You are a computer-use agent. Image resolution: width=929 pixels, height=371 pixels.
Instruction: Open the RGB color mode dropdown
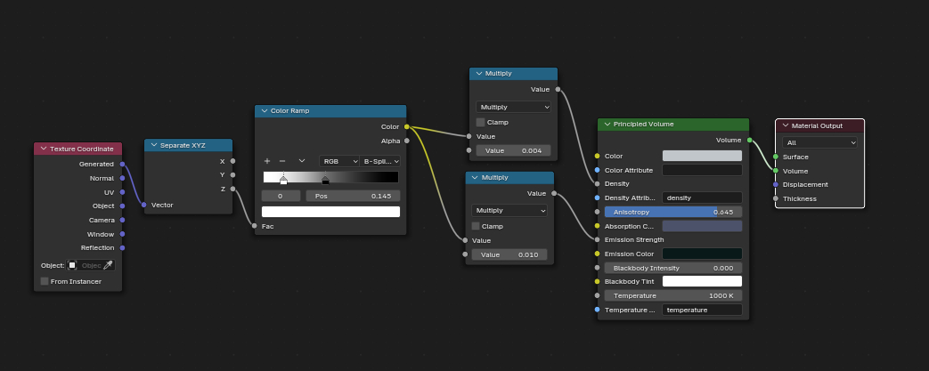(339, 161)
